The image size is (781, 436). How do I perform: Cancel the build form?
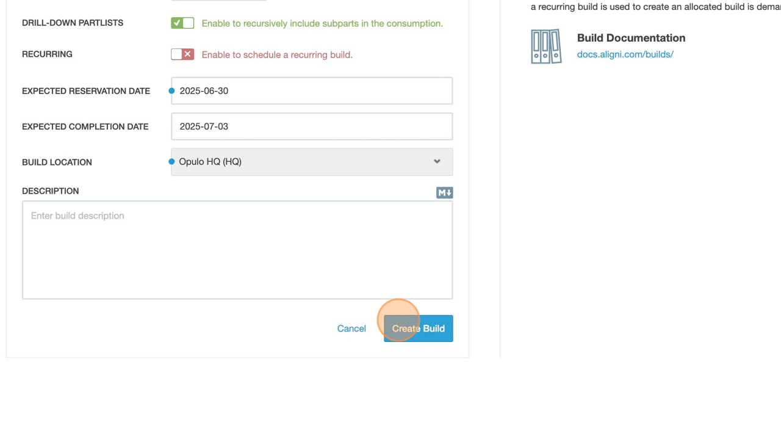click(x=351, y=329)
